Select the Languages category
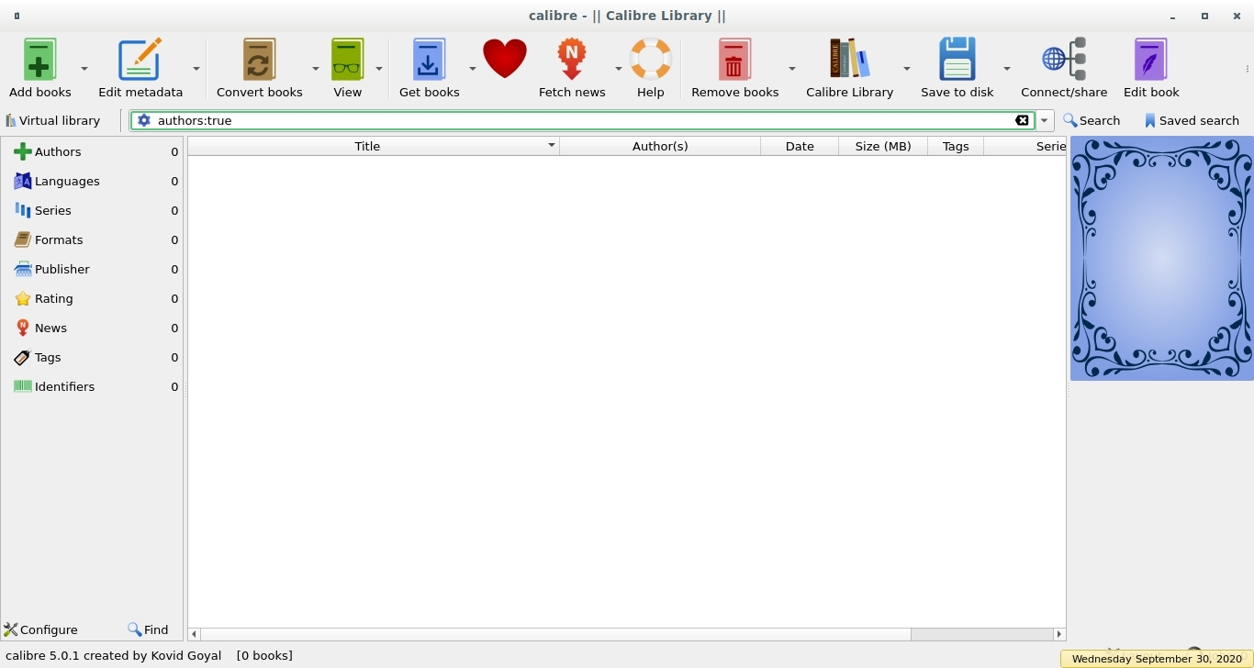This screenshot has width=1254, height=668. 92,181
